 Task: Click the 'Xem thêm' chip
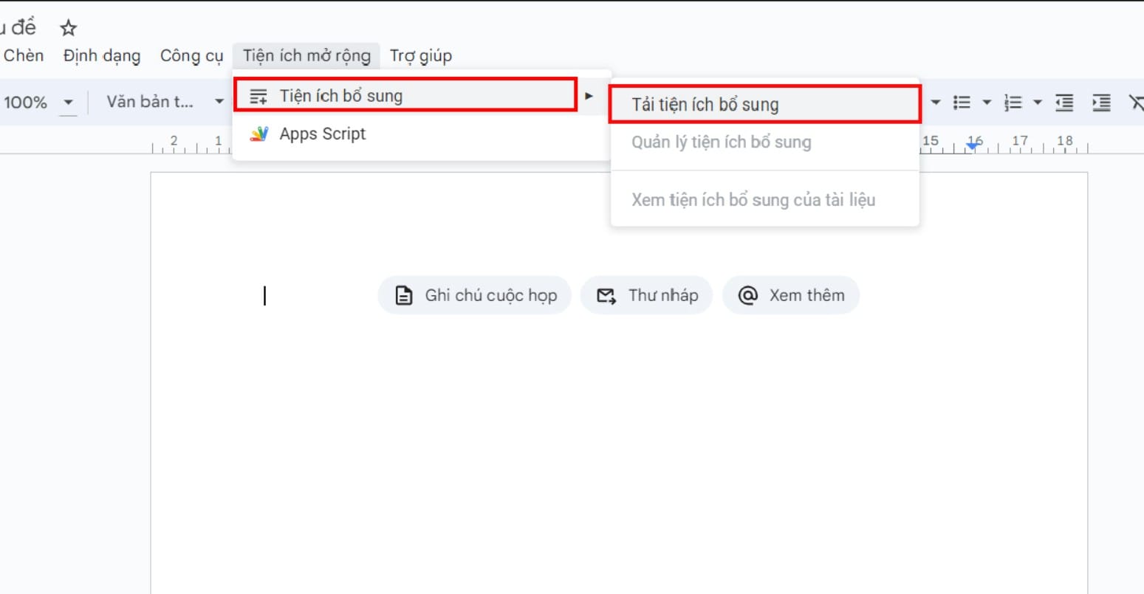point(790,296)
